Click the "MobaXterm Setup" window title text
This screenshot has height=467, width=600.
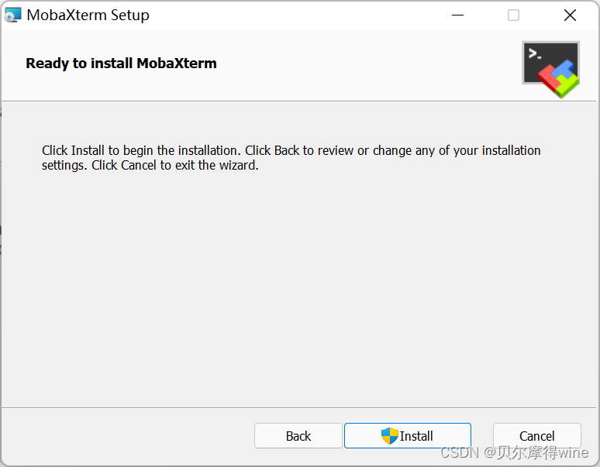[88, 15]
